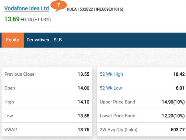The image size is (186, 140).
Task: Select the Previous Close label
Action: tap(20, 74)
